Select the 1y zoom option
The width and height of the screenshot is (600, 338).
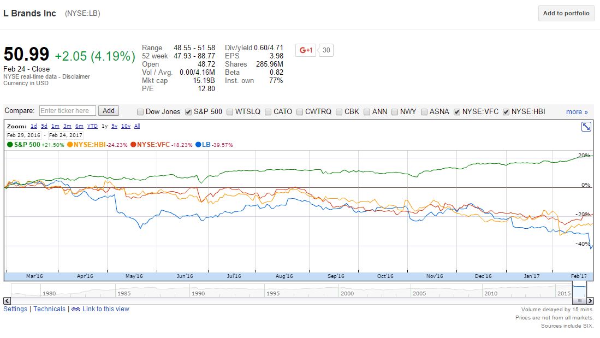[104, 126]
